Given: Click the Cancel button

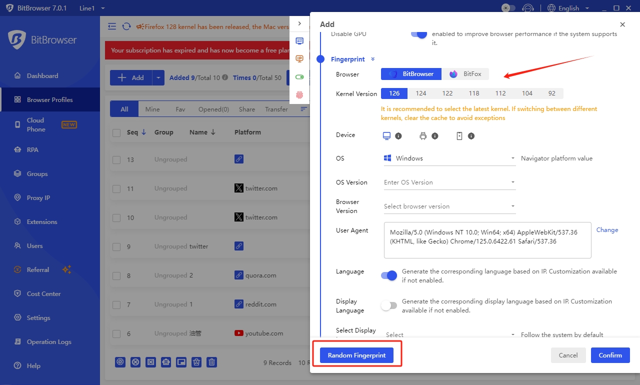Looking at the screenshot, I should 568,355.
